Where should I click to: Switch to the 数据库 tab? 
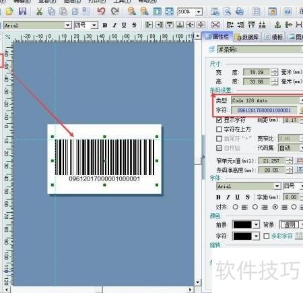click(248, 37)
